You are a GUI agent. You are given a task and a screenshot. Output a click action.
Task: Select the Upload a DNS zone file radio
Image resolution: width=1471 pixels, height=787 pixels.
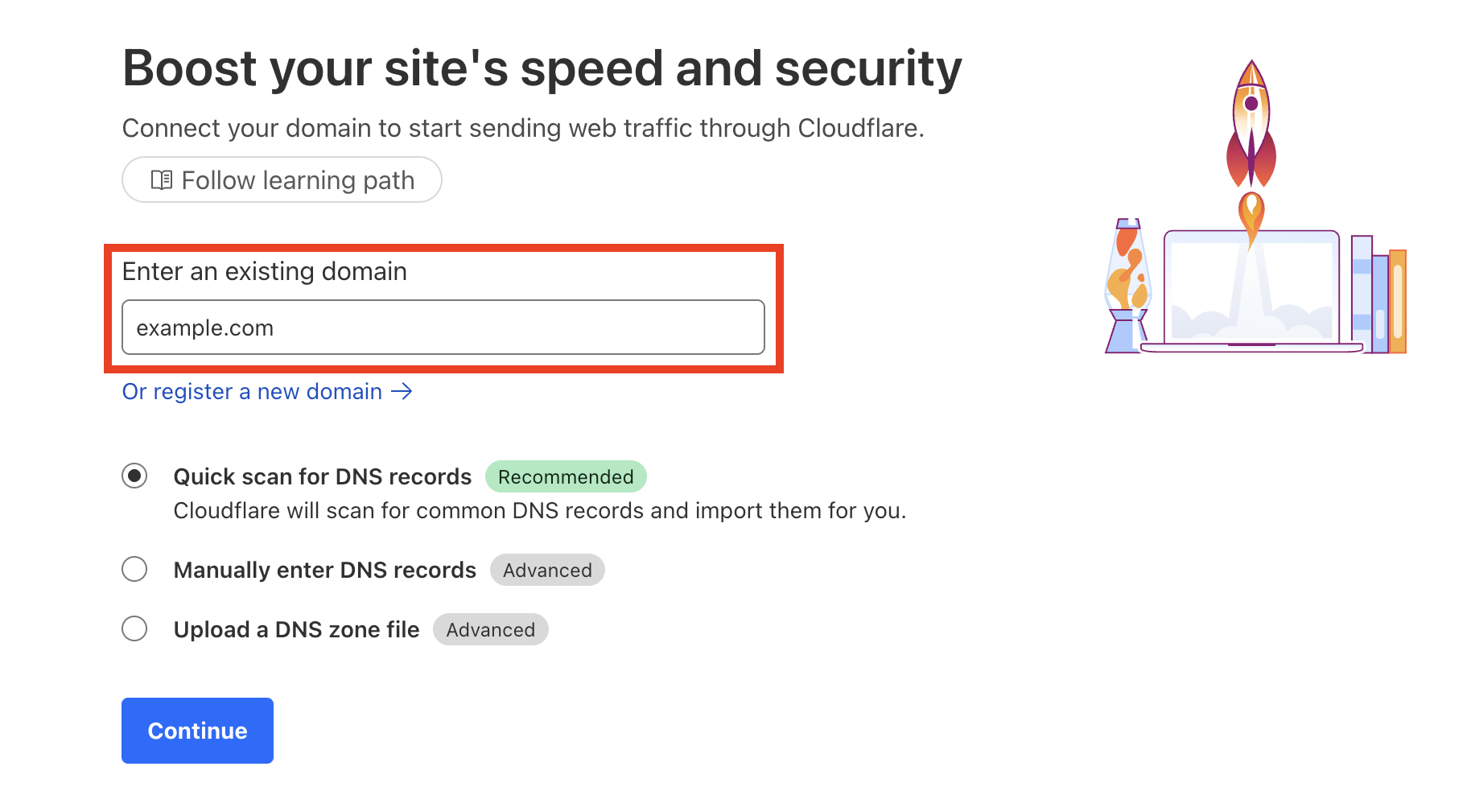[134, 628]
